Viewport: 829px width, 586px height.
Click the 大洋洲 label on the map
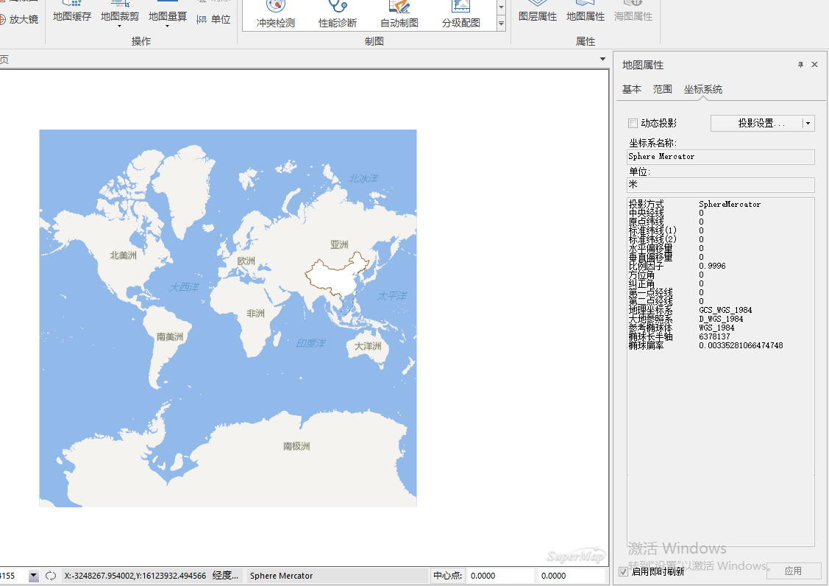pyautogui.click(x=368, y=346)
